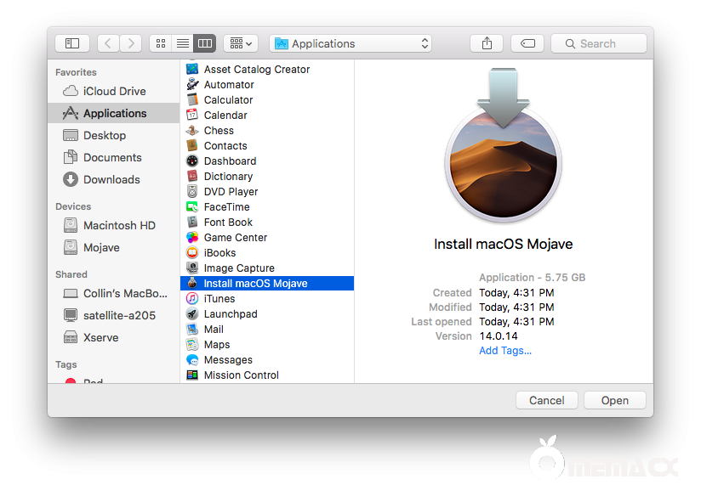Select the Launchpad app icon
701x485 pixels.
[x=192, y=314]
